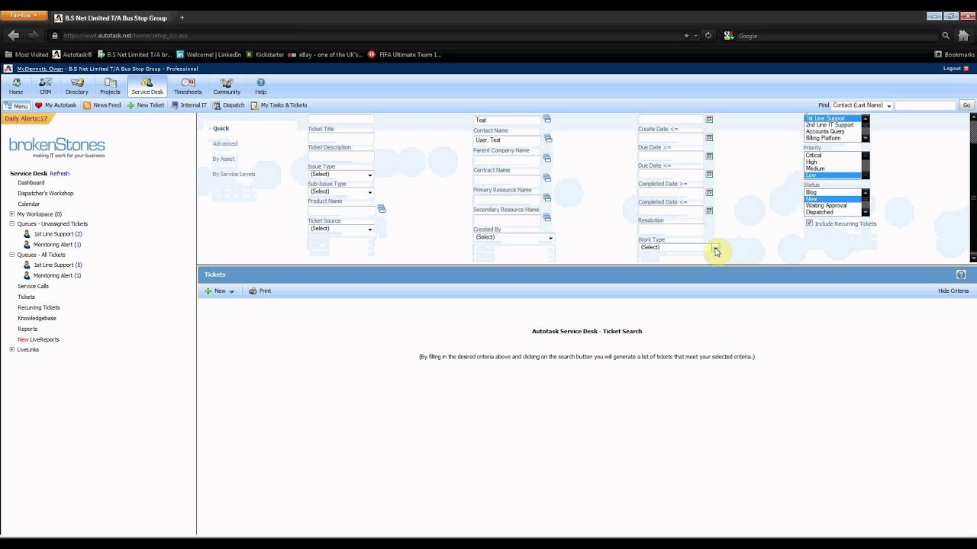This screenshot has width=977, height=549.
Task: Open the News Feed RSS icon
Action: click(87, 105)
